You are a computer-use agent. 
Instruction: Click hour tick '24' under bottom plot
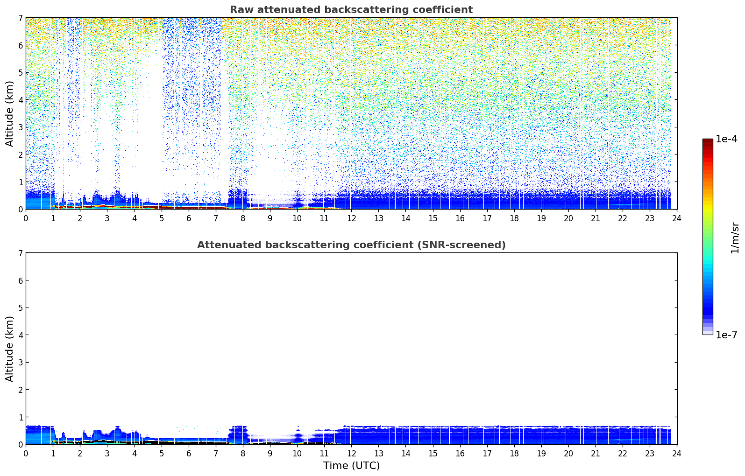pos(677,453)
